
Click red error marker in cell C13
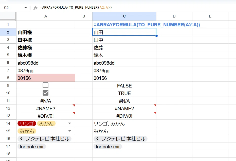click(155, 113)
